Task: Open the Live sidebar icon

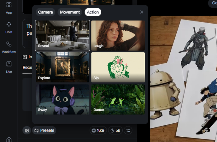Action: 9,67
